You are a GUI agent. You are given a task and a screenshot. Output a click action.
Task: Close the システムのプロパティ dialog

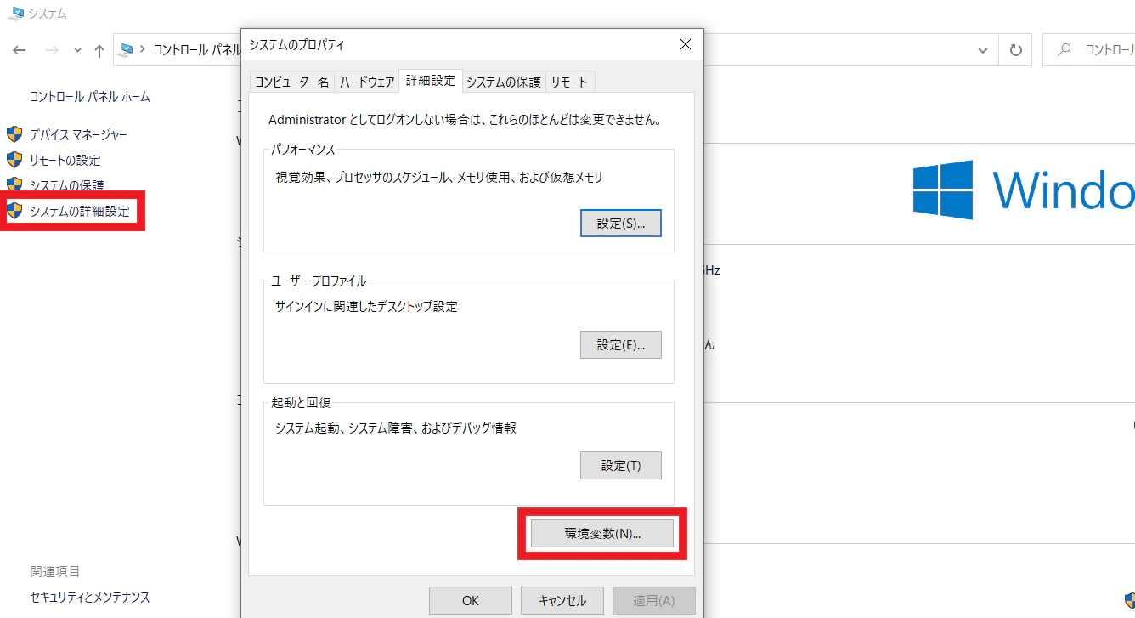click(x=685, y=44)
